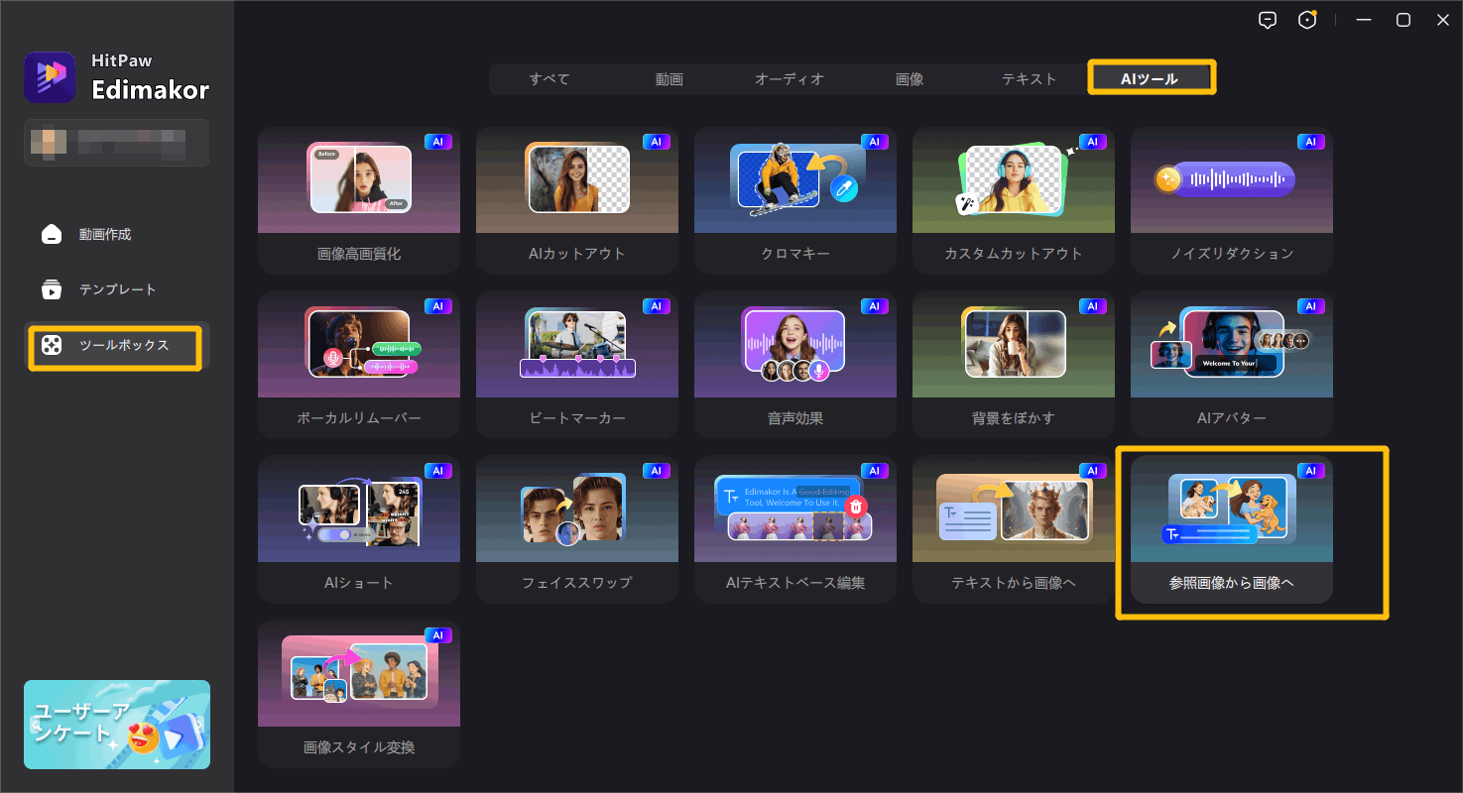Open 動画作成 in the sidebar

(x=105, y=235)
